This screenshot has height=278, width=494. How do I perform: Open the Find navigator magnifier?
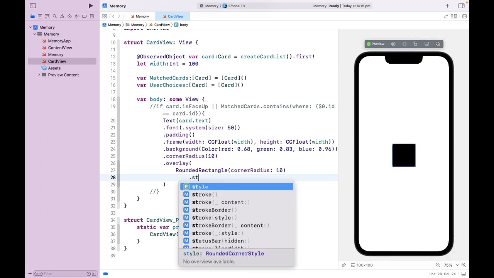click(x=55, y=16)
